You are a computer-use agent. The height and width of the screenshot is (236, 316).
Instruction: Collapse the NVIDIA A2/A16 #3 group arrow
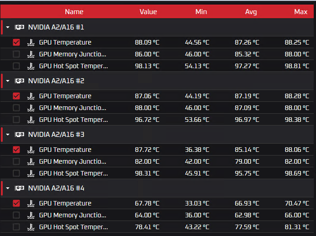pyautogui.click(x=8, y=135)
